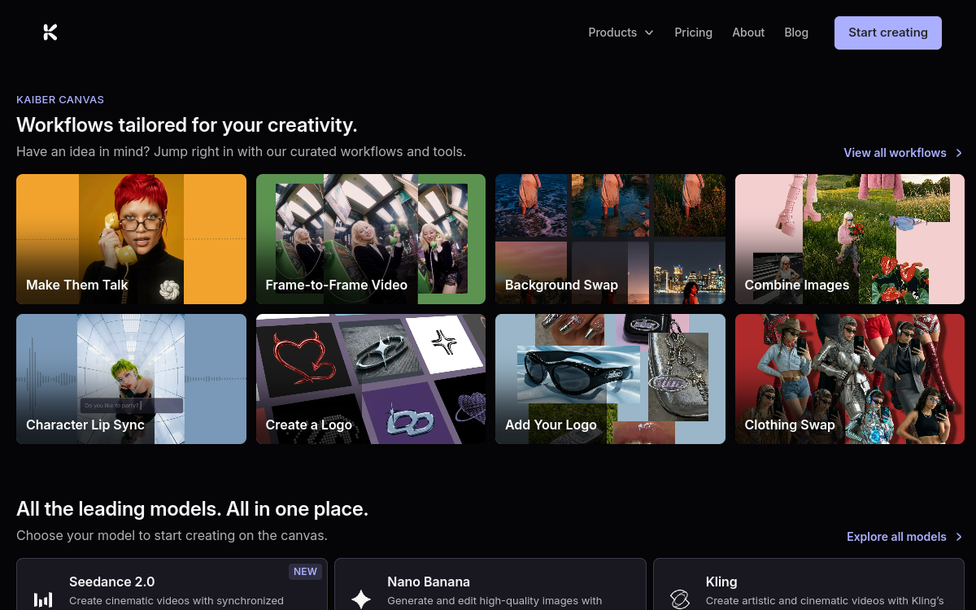Select the Kling model title
Screen dimensions: 976x610
[721, 582]
